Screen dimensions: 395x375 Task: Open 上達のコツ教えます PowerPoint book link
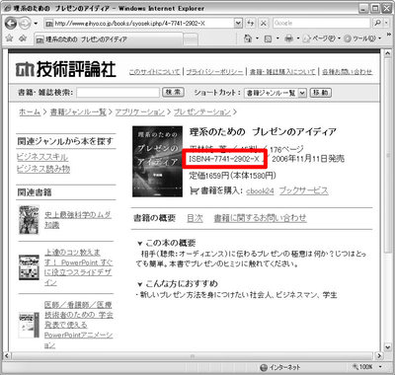(x=78, y=267)
